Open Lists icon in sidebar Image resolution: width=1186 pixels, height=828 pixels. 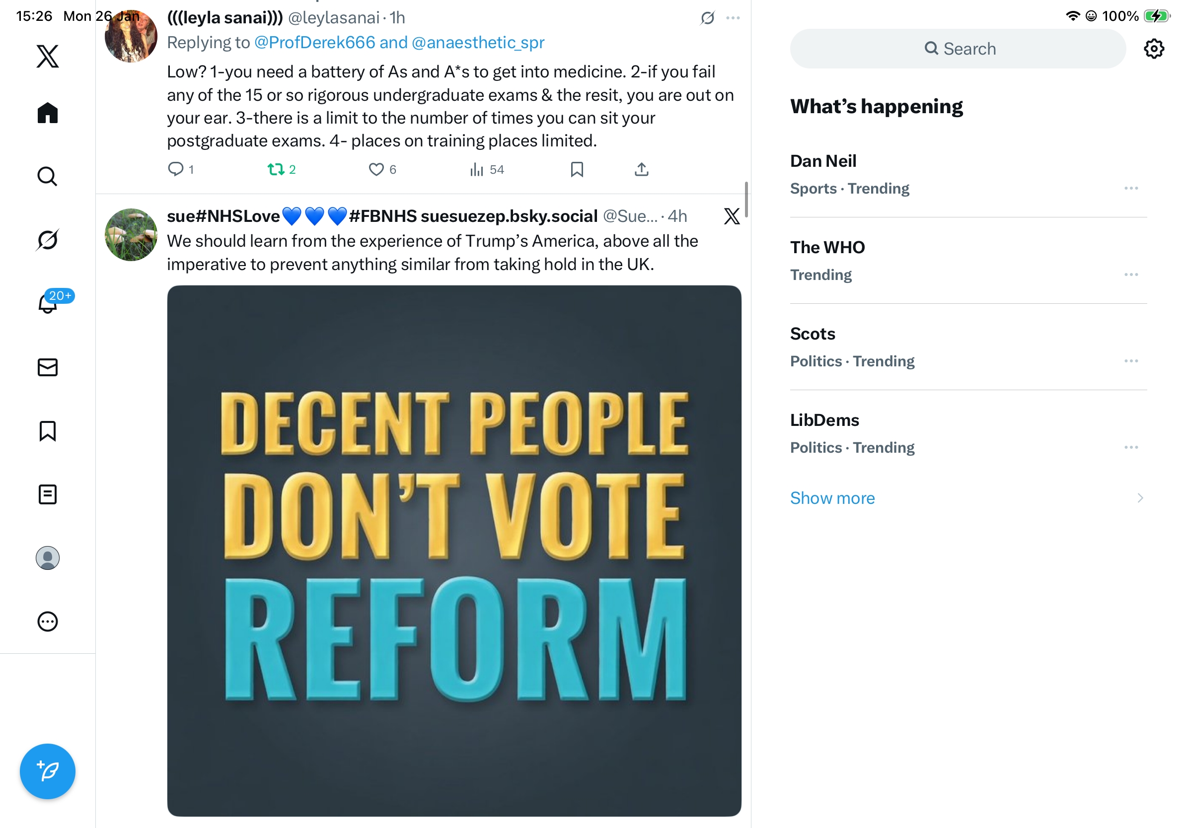click(48, 494)
